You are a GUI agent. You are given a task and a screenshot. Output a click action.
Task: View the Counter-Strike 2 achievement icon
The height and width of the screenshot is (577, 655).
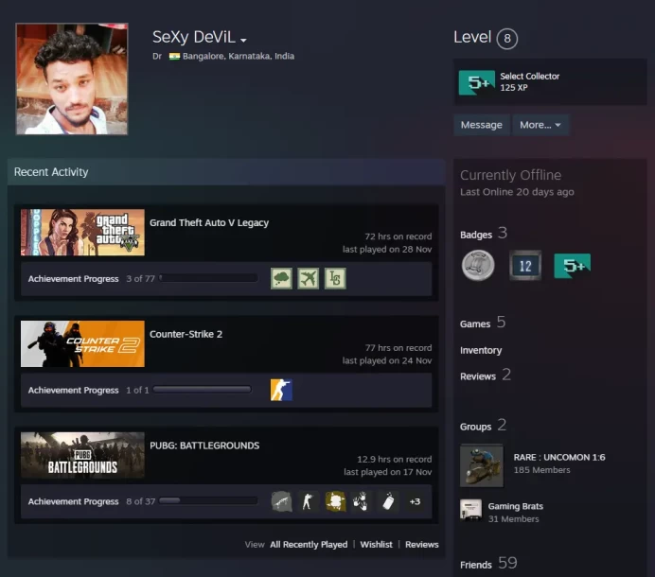(281, 390)
